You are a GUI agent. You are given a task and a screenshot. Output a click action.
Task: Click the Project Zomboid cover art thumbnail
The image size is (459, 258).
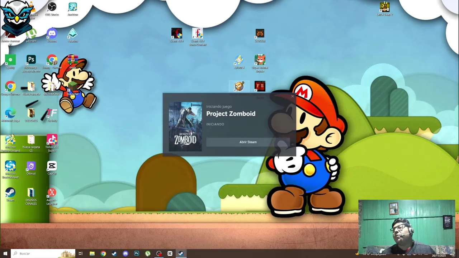coord(185,126)
